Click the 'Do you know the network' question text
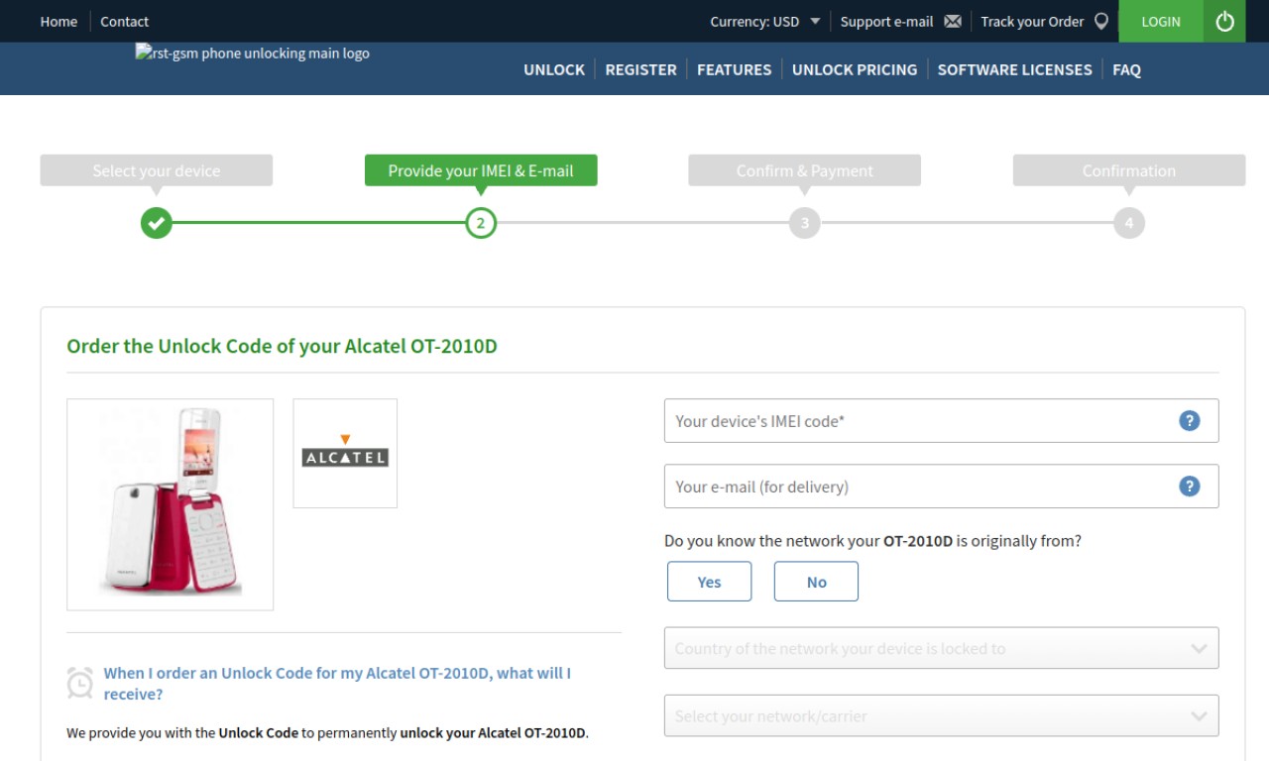1269x761 pixels. tap(872, 541)
